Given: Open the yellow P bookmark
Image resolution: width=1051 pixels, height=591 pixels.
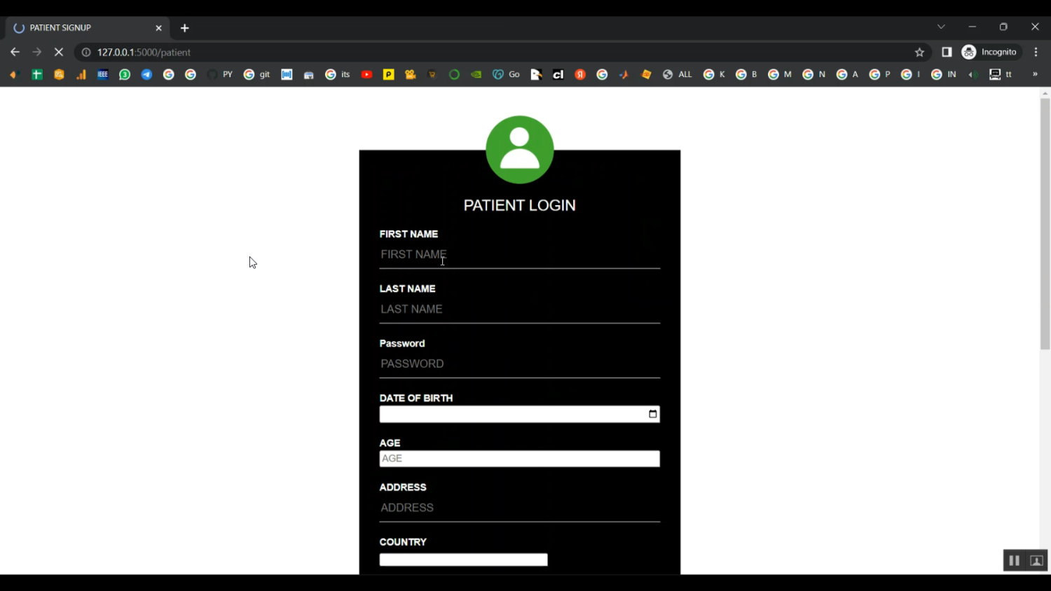Looking at the screenshot, I should (x=388, y=74).
